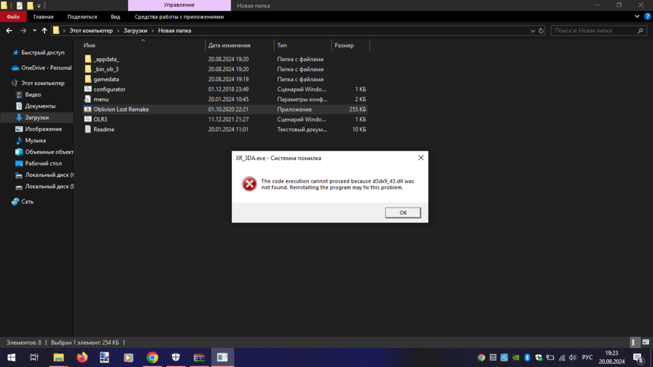Open Музыка in navigation pane

35,140
